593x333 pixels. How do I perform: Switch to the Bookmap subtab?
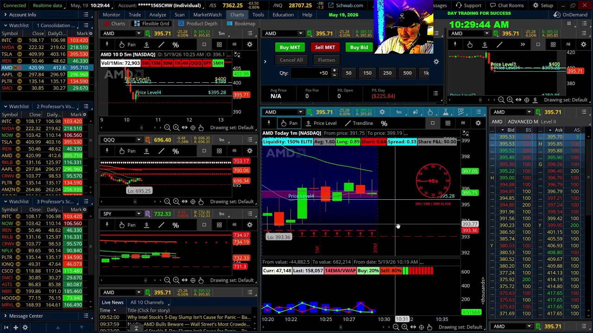pyautogui.click(x=240, y=24)
